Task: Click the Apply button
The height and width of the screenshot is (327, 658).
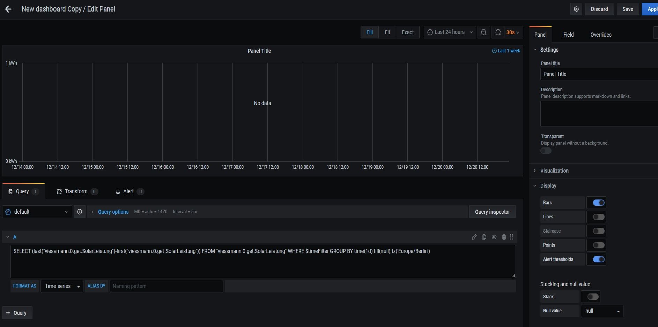Action: [x=651, y=9]
